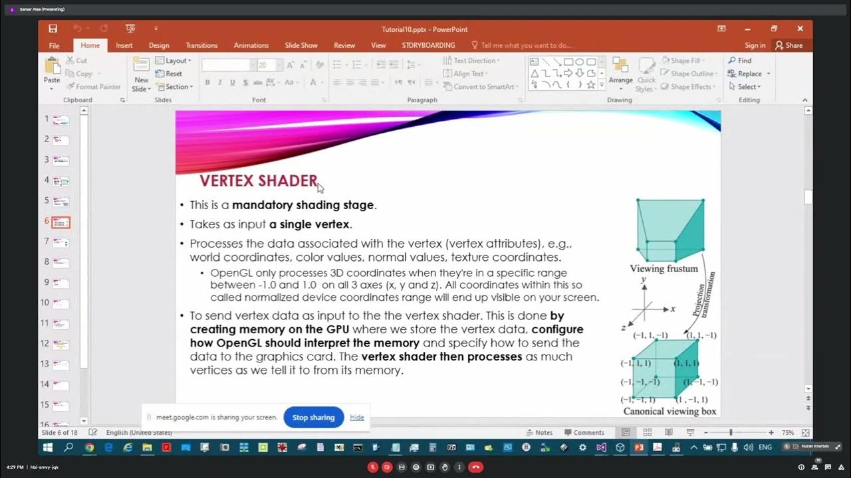Add a New Slide
The height and width of the screenshot is (478, 851).
coord(141,74)
